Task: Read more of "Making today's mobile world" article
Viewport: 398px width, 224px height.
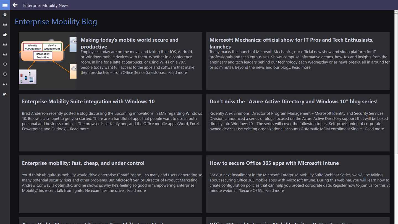Action: click(x=177, y=72)
